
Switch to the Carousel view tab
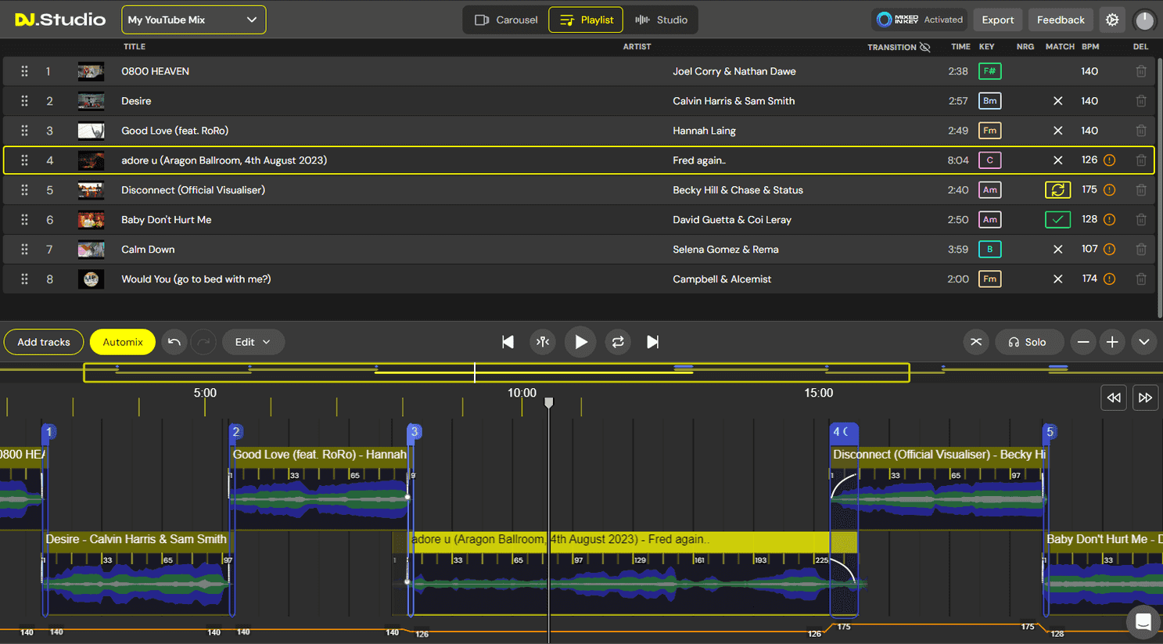(504, 20)
